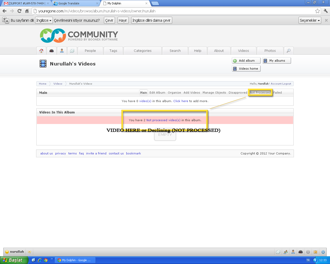Follow the "Click here" add videos link
This screenshot has width=330, height=264.
[x=180, y=101]
